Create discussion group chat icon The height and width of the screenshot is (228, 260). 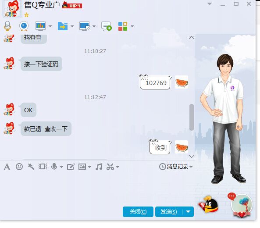[106, 26]
